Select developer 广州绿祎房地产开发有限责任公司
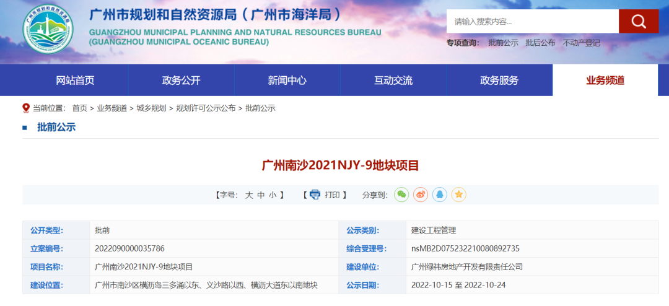Screen dimensions: 669x306 [467, 267]
